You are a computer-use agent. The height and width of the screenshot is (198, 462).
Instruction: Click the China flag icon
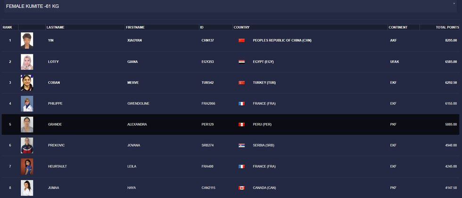click(x=242, y=41)
